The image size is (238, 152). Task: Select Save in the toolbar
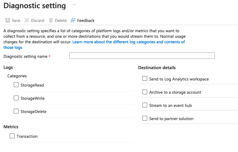15,20
